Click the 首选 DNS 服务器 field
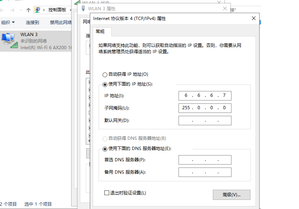The height and width of the screenshot is (209, 299). pos(205,160)
